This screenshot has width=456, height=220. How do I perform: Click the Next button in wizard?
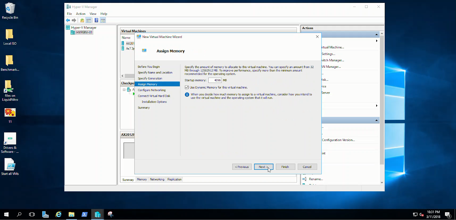(264, 167)
